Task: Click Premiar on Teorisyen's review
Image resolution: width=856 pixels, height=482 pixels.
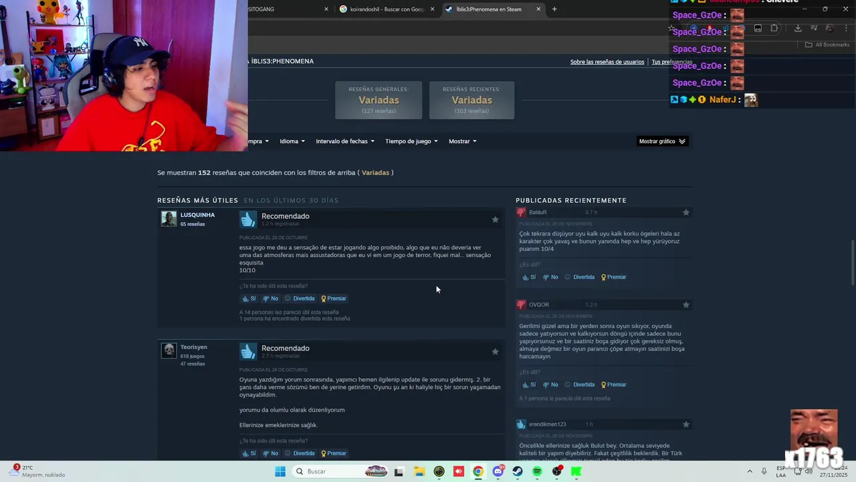Action: [334, 453]
